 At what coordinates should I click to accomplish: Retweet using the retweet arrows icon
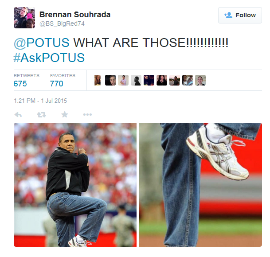tap(42, 115)
